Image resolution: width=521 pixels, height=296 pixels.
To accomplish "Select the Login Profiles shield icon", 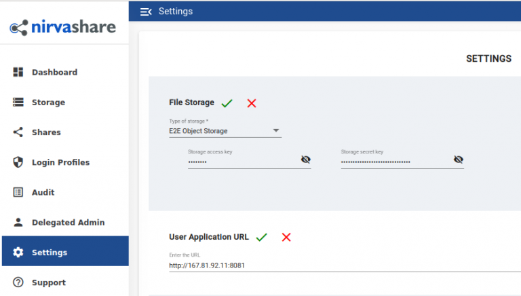I will coord(18,162).
